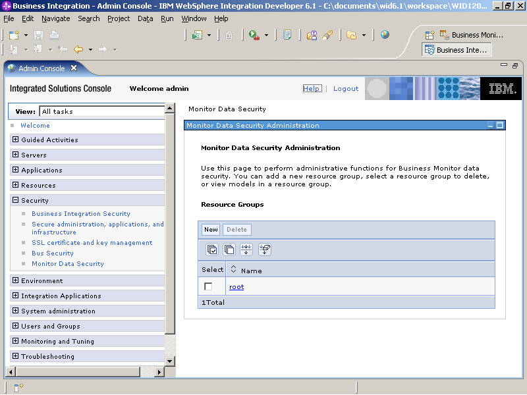The width and height of the screenshot is (527, 395).
Task: Click the New wizard toolbar icon
Action: [x=14, y=35]
